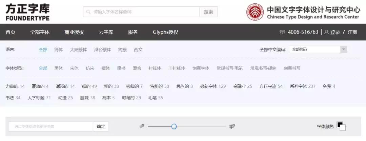Open the 首页 nav item
This screenshot has width=366, height=141.
point(11,32)
